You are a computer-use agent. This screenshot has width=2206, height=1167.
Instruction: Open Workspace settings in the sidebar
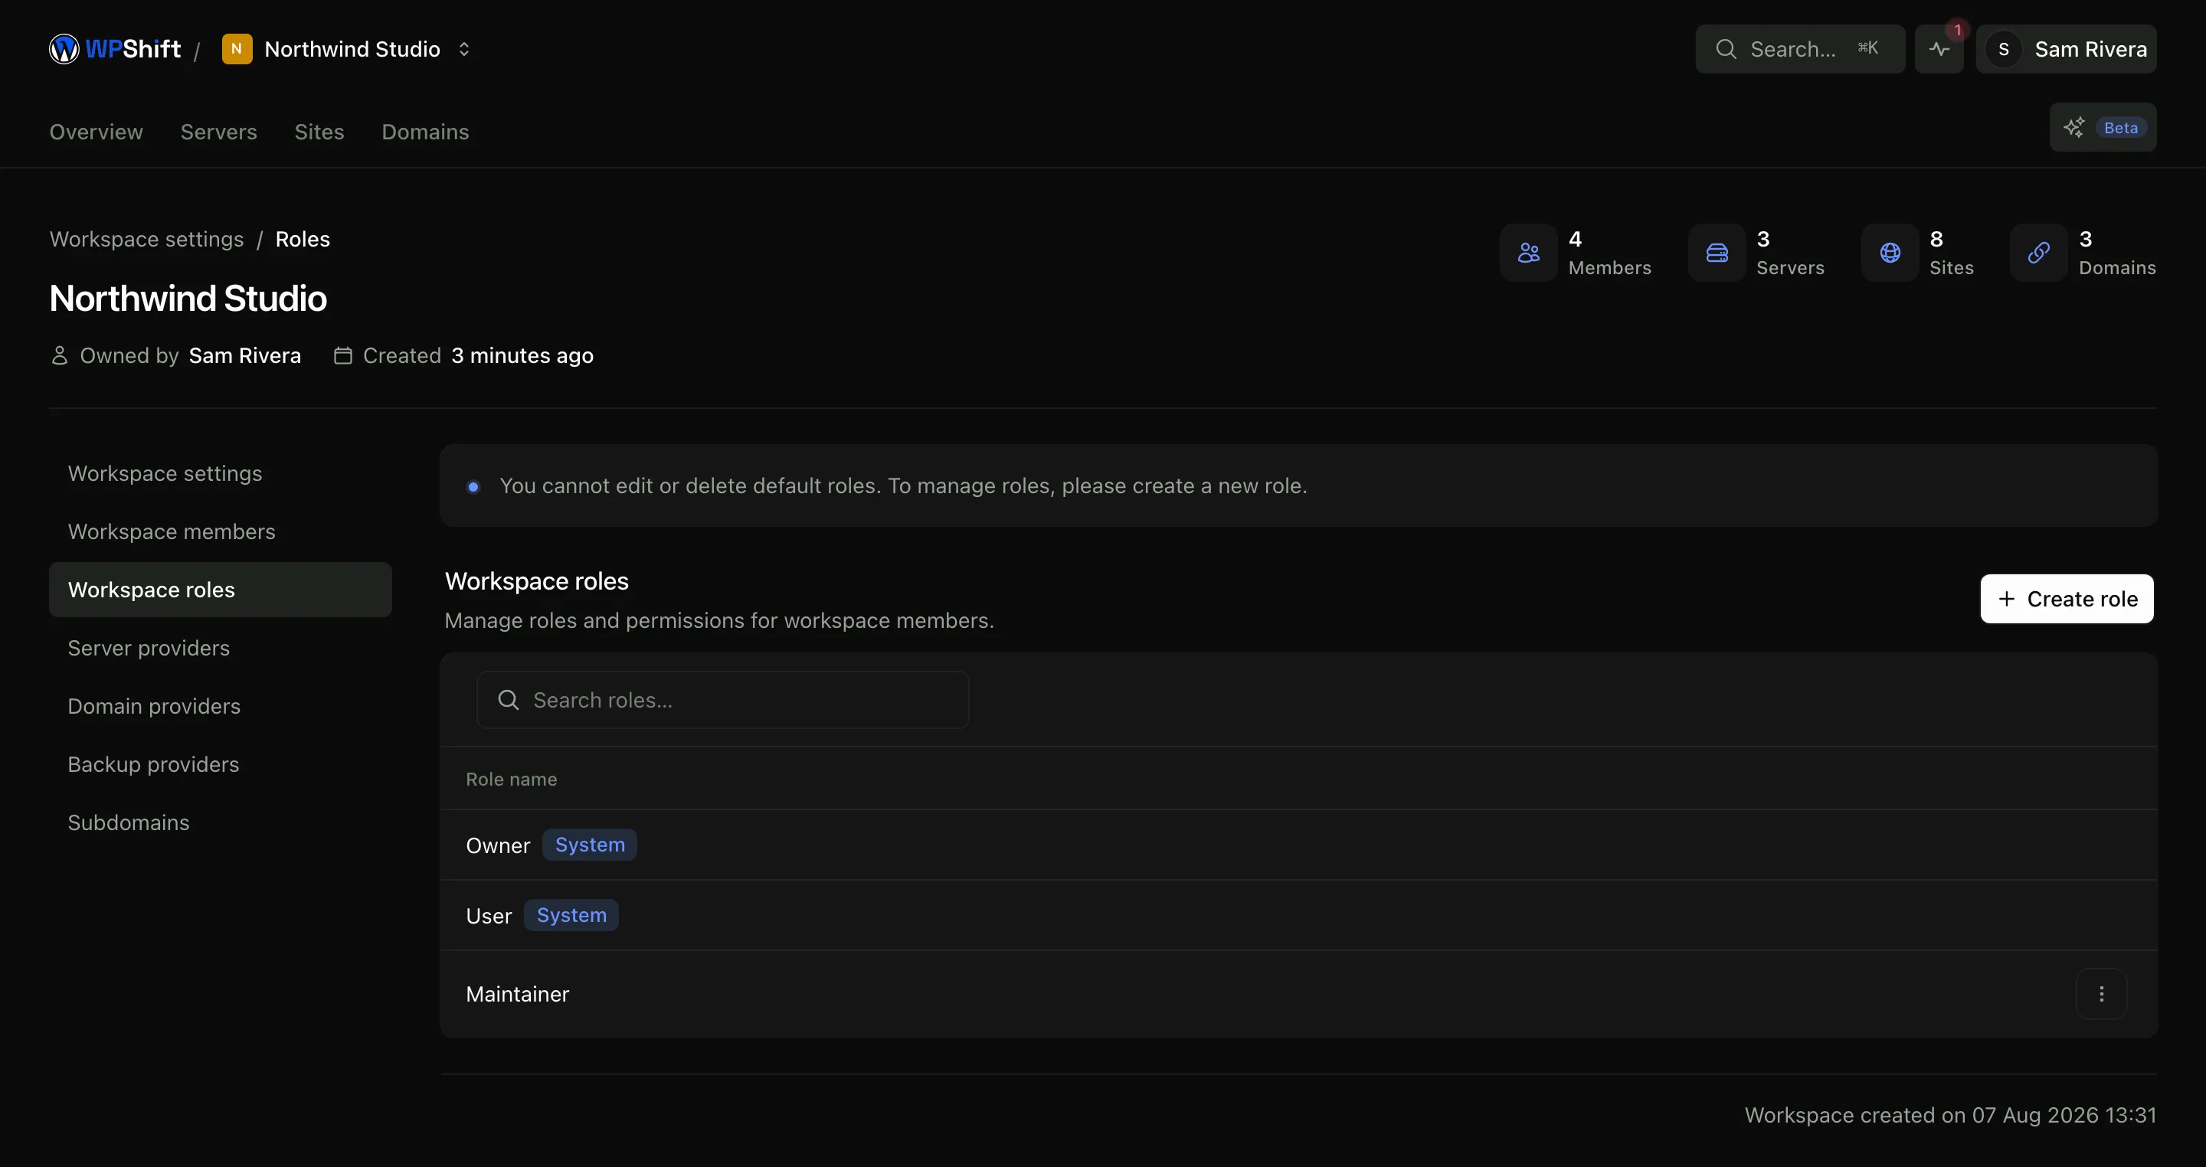(x=220, y=473)
